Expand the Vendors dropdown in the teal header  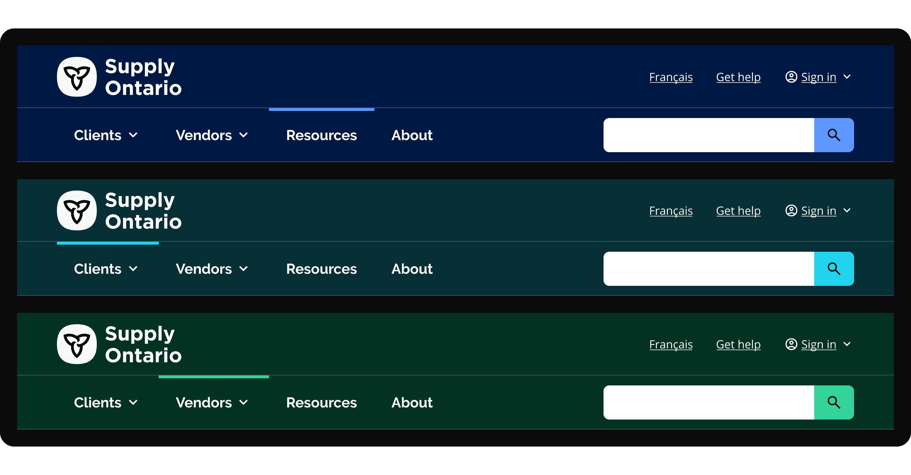tap(212, 269)
